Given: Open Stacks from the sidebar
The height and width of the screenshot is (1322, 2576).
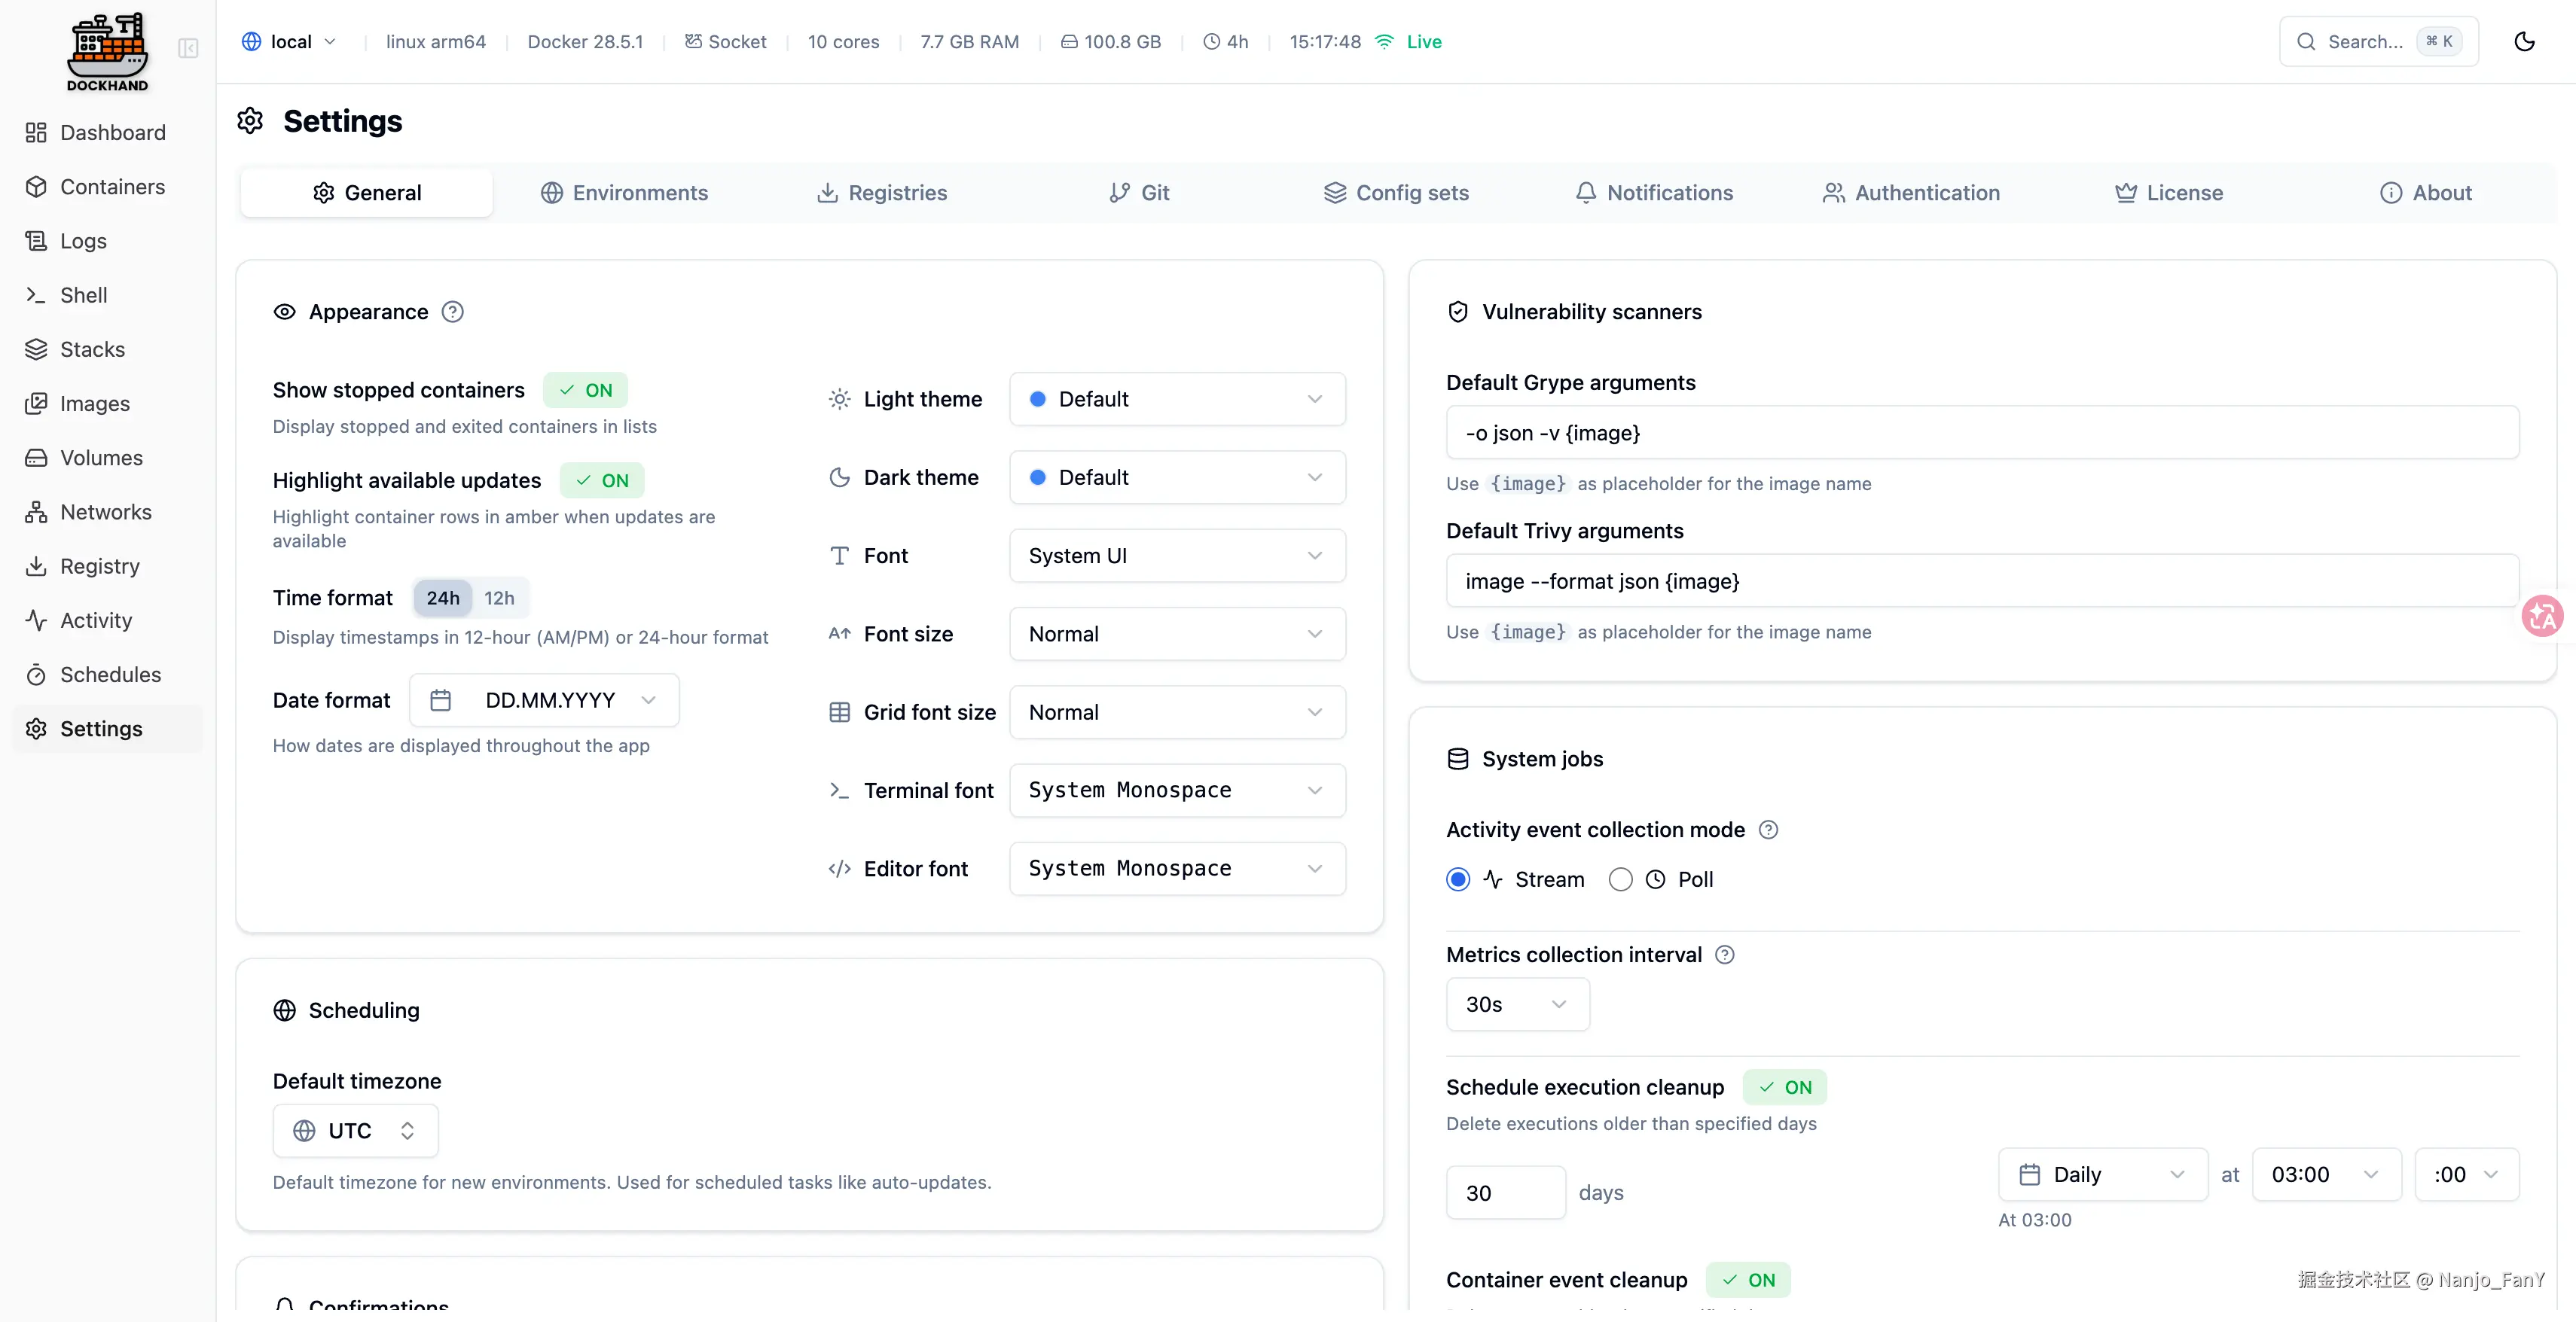Looking at the screenshot, I should [92, 350].
